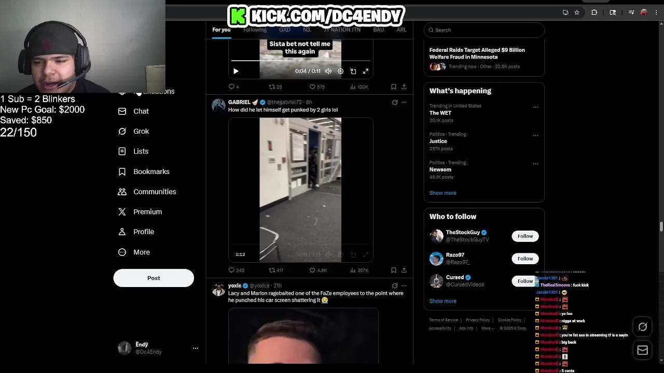This screenshot has width=664, height=373.
Task: View GABRIEL's post 357K views analytics
Action: click(x=359, y=270)
